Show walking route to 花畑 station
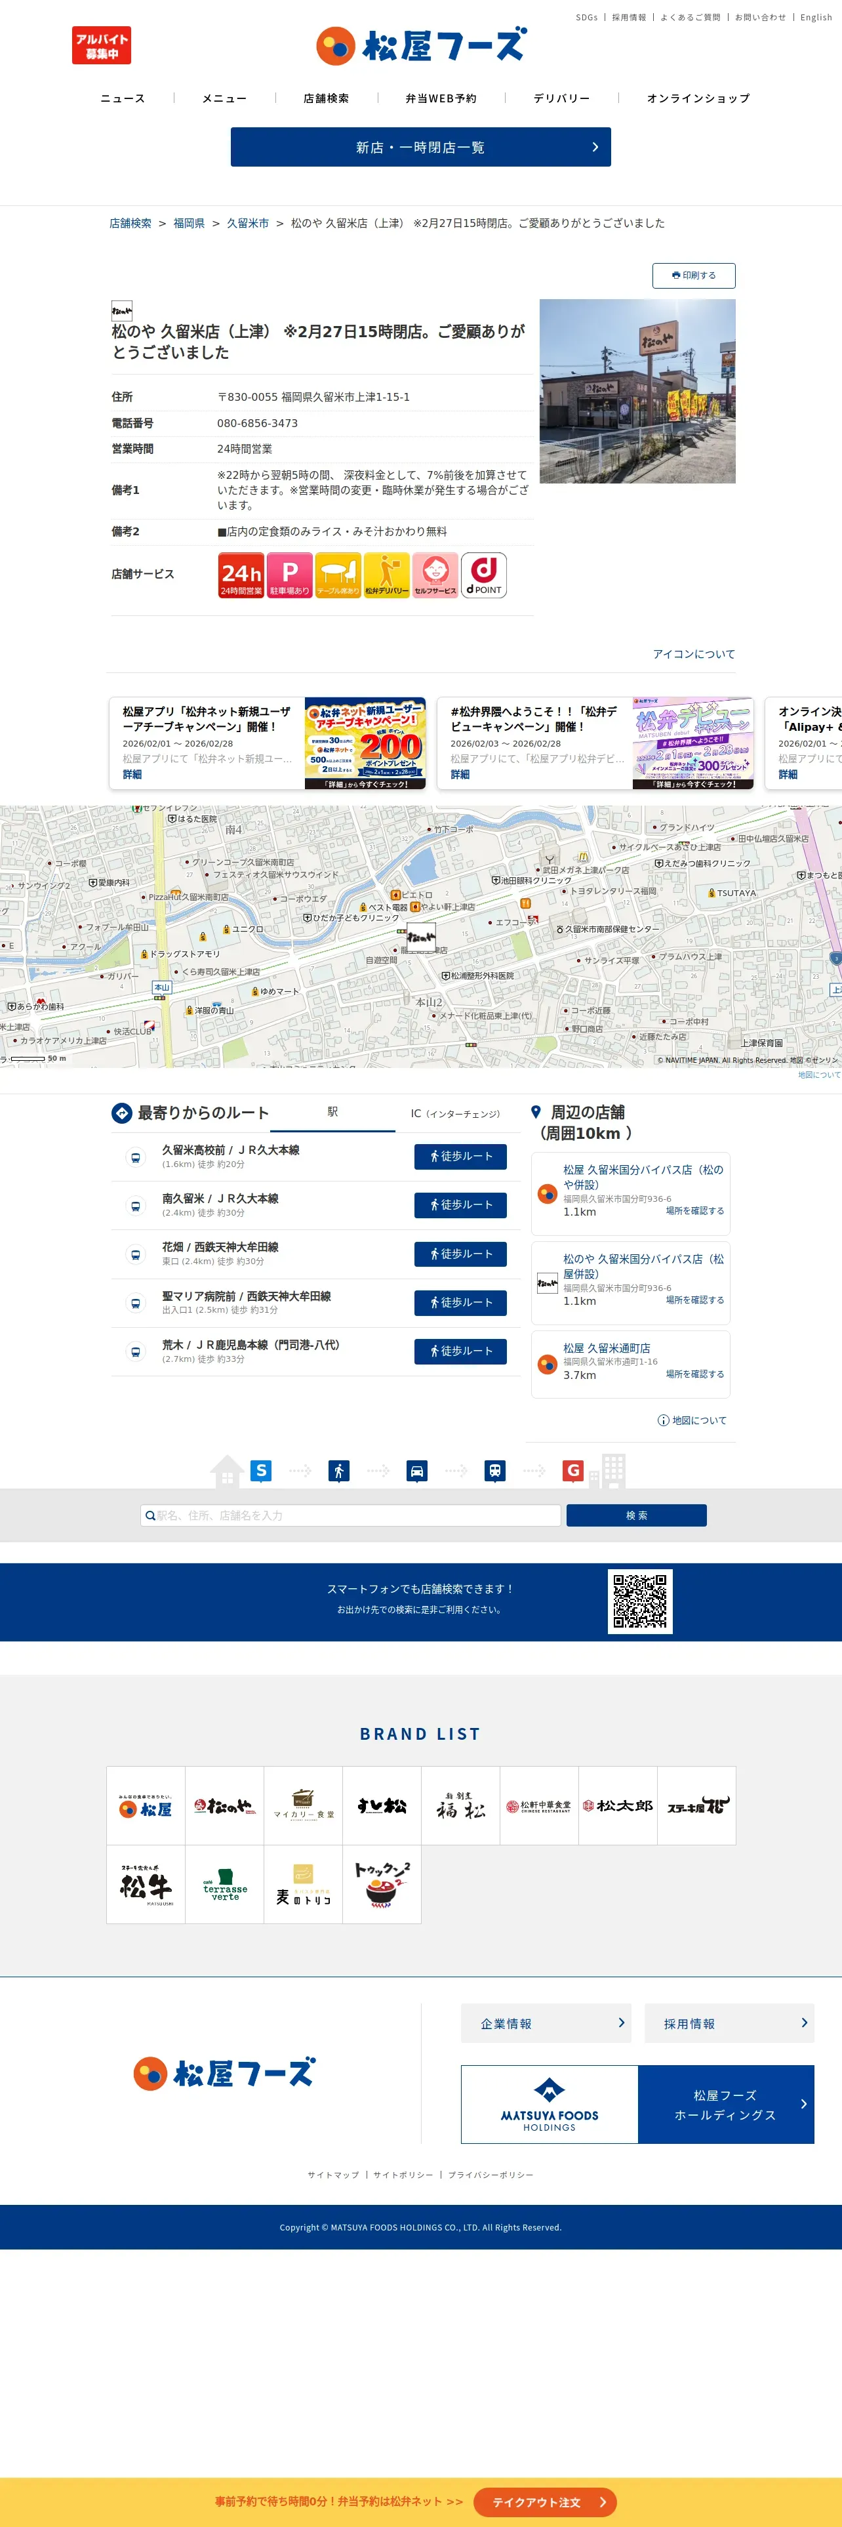The height and width of the screenshot is (2527, 842). point(461,1254)
